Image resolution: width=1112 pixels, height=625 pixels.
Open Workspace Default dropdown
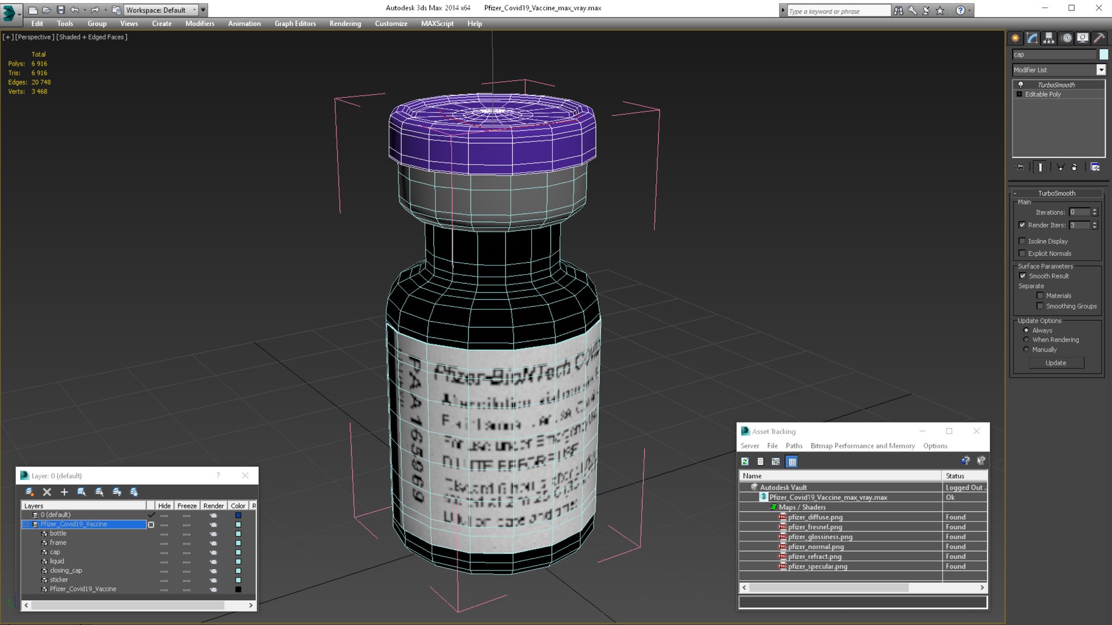tap(162, 10)
